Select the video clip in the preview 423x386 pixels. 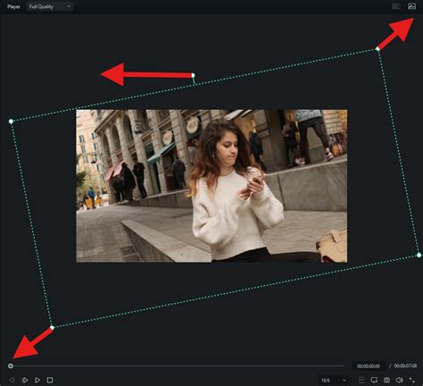click(x=211, y=186)
